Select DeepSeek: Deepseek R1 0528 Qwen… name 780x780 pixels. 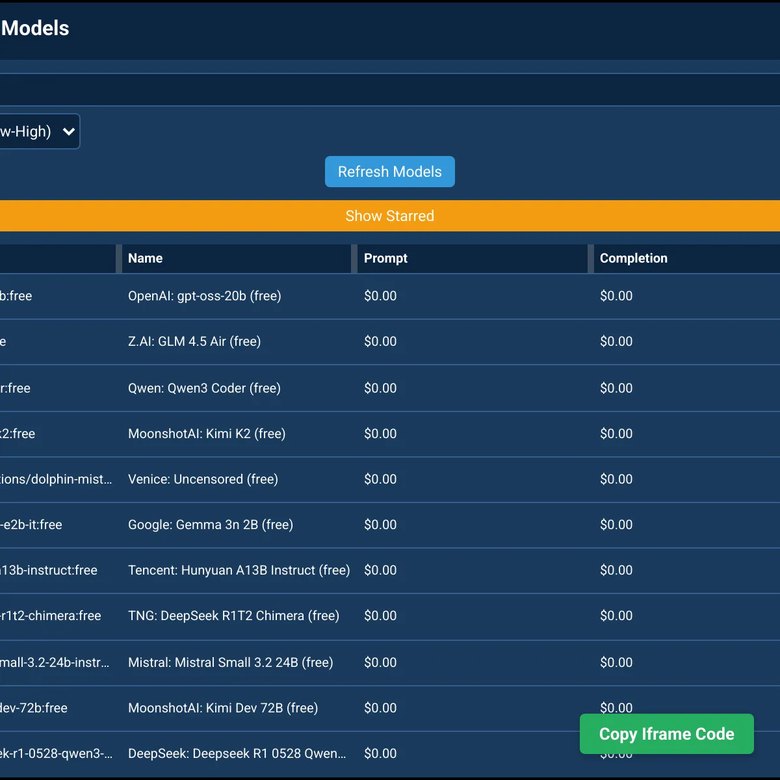[x=237, y=753]
